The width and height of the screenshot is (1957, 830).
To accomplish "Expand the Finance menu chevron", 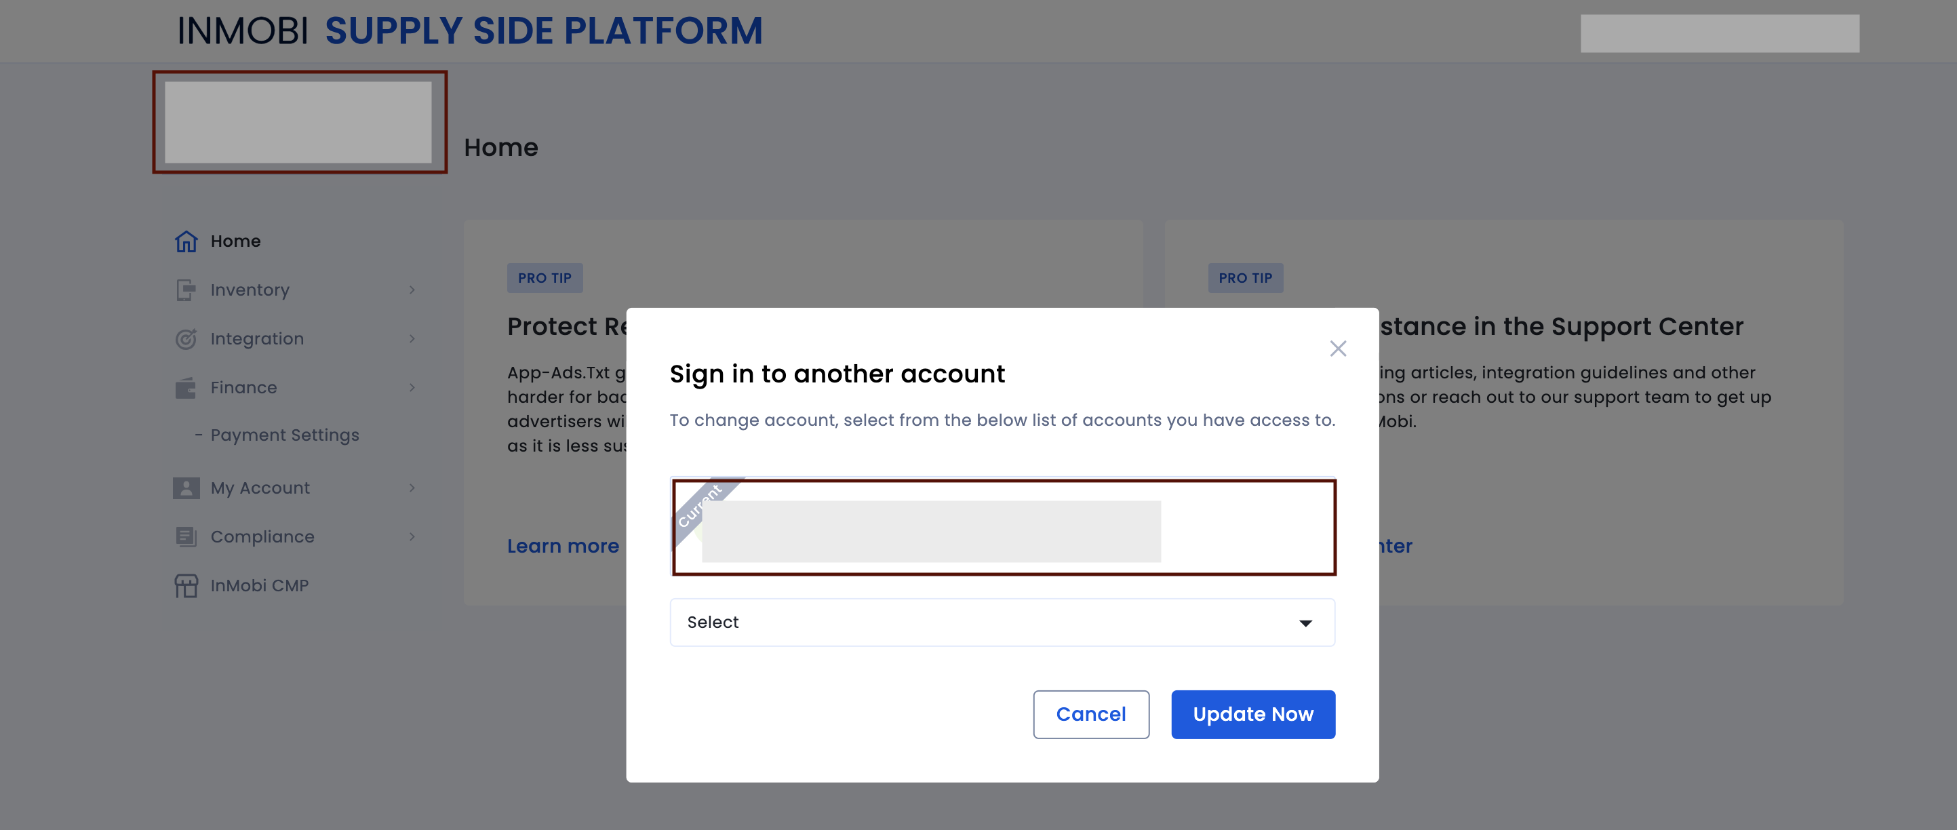I will coord(412,388).
